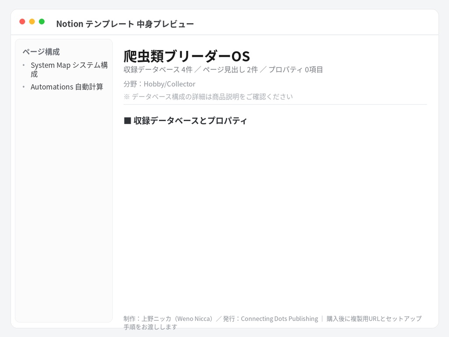
Task: Click the yellow minimize window dot
Action: [x=32, y=22]
